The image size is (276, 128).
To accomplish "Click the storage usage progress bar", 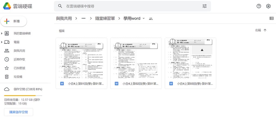I will coord(23,95).
